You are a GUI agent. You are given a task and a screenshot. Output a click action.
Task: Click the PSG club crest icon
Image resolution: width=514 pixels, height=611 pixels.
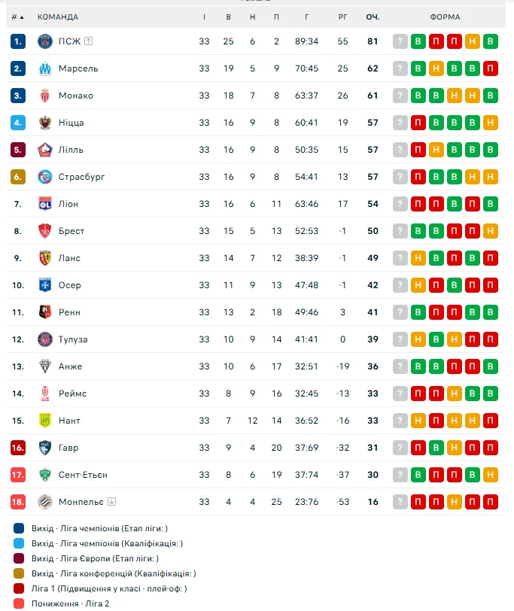pos(44,41)
